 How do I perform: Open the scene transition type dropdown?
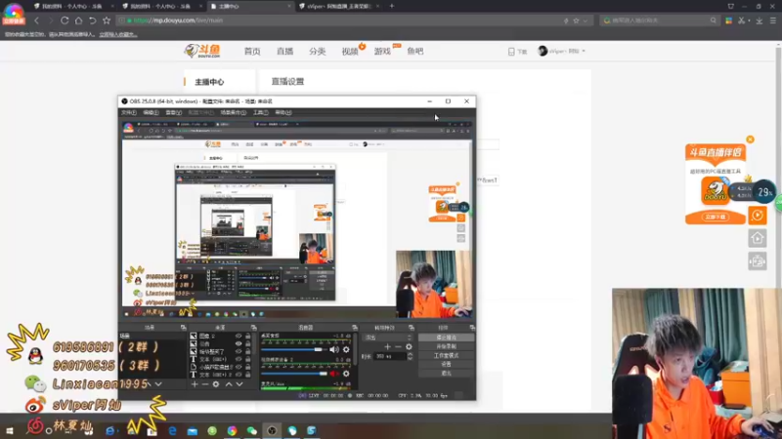pyautogui.click(x=388, y=338)
